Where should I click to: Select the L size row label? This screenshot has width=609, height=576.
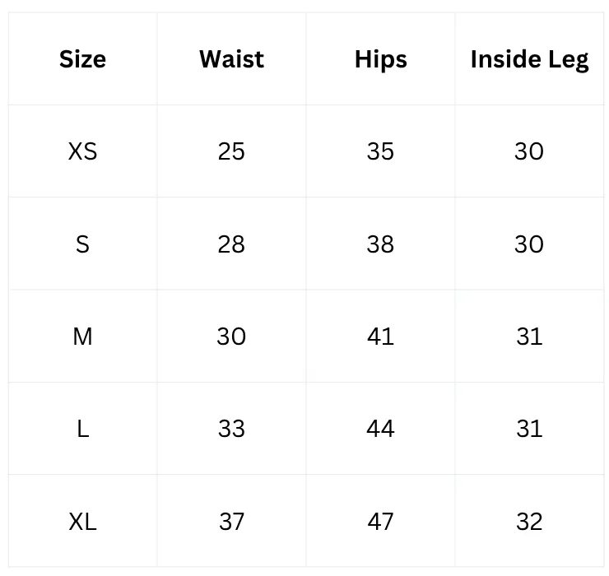point(82,429)
